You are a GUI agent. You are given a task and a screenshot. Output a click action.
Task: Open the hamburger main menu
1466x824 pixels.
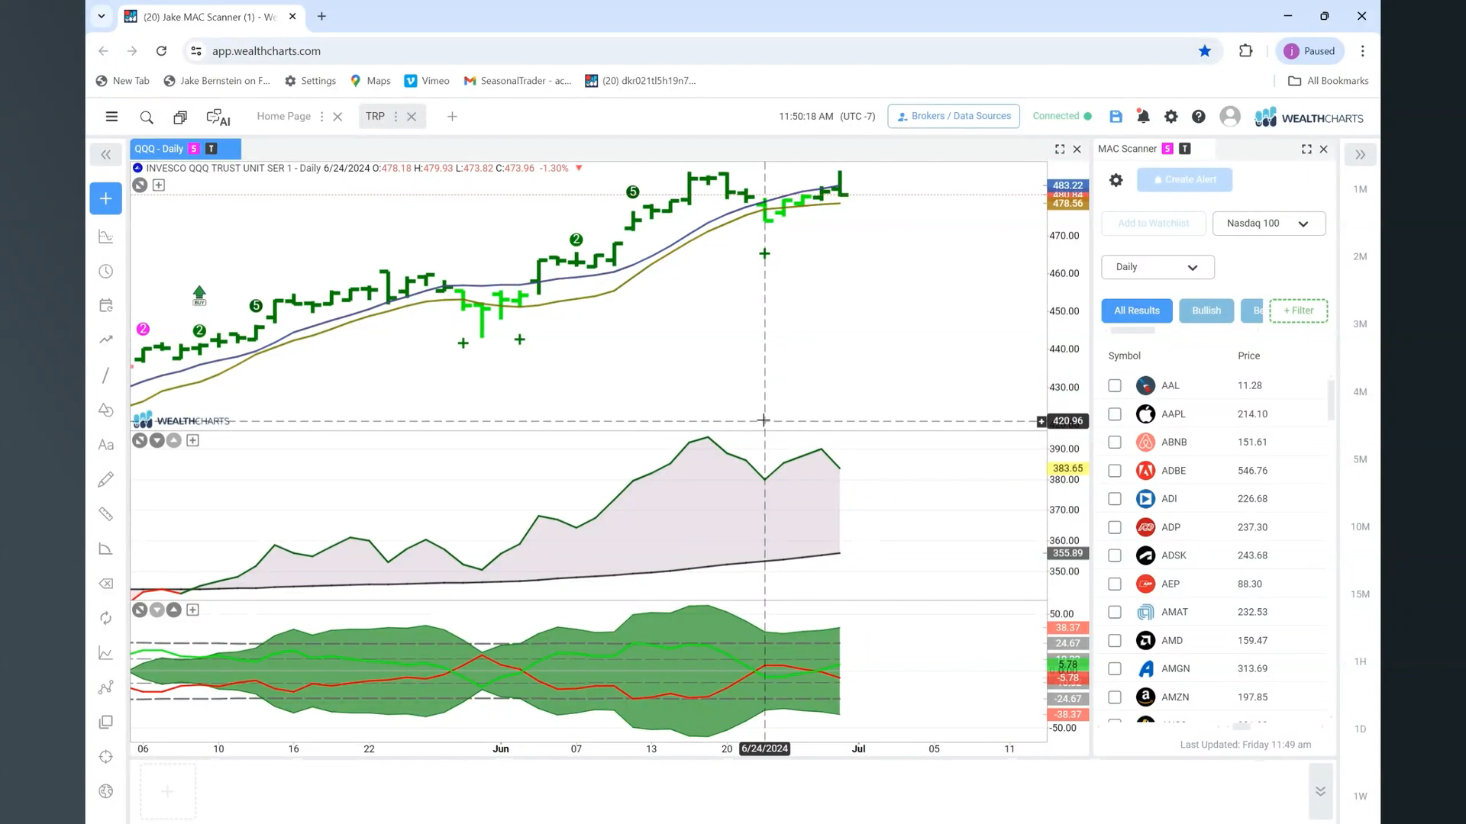tap(111, 117)
